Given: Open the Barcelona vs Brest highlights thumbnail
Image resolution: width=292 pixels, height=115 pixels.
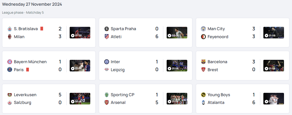Looking at the screenshot, I should pos(274,66).
